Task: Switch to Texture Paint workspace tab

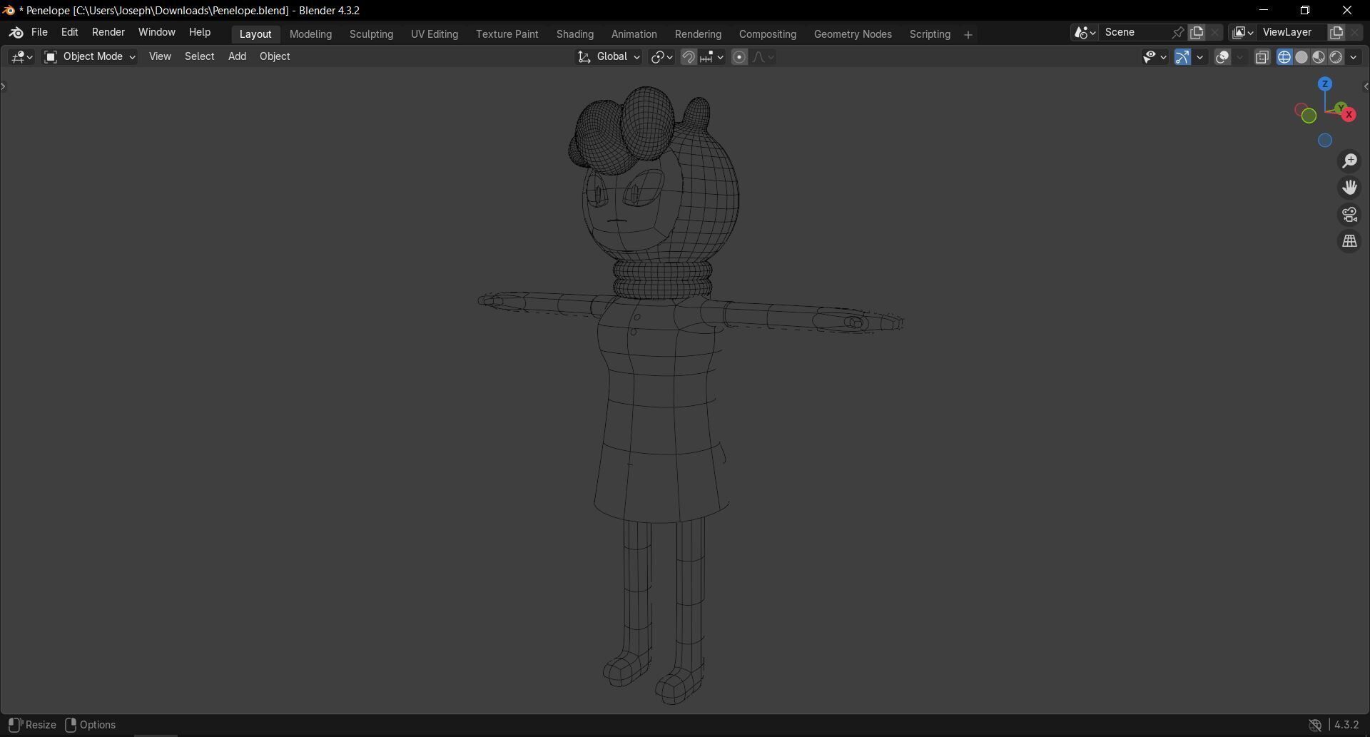Action: [x=507, y=34]
